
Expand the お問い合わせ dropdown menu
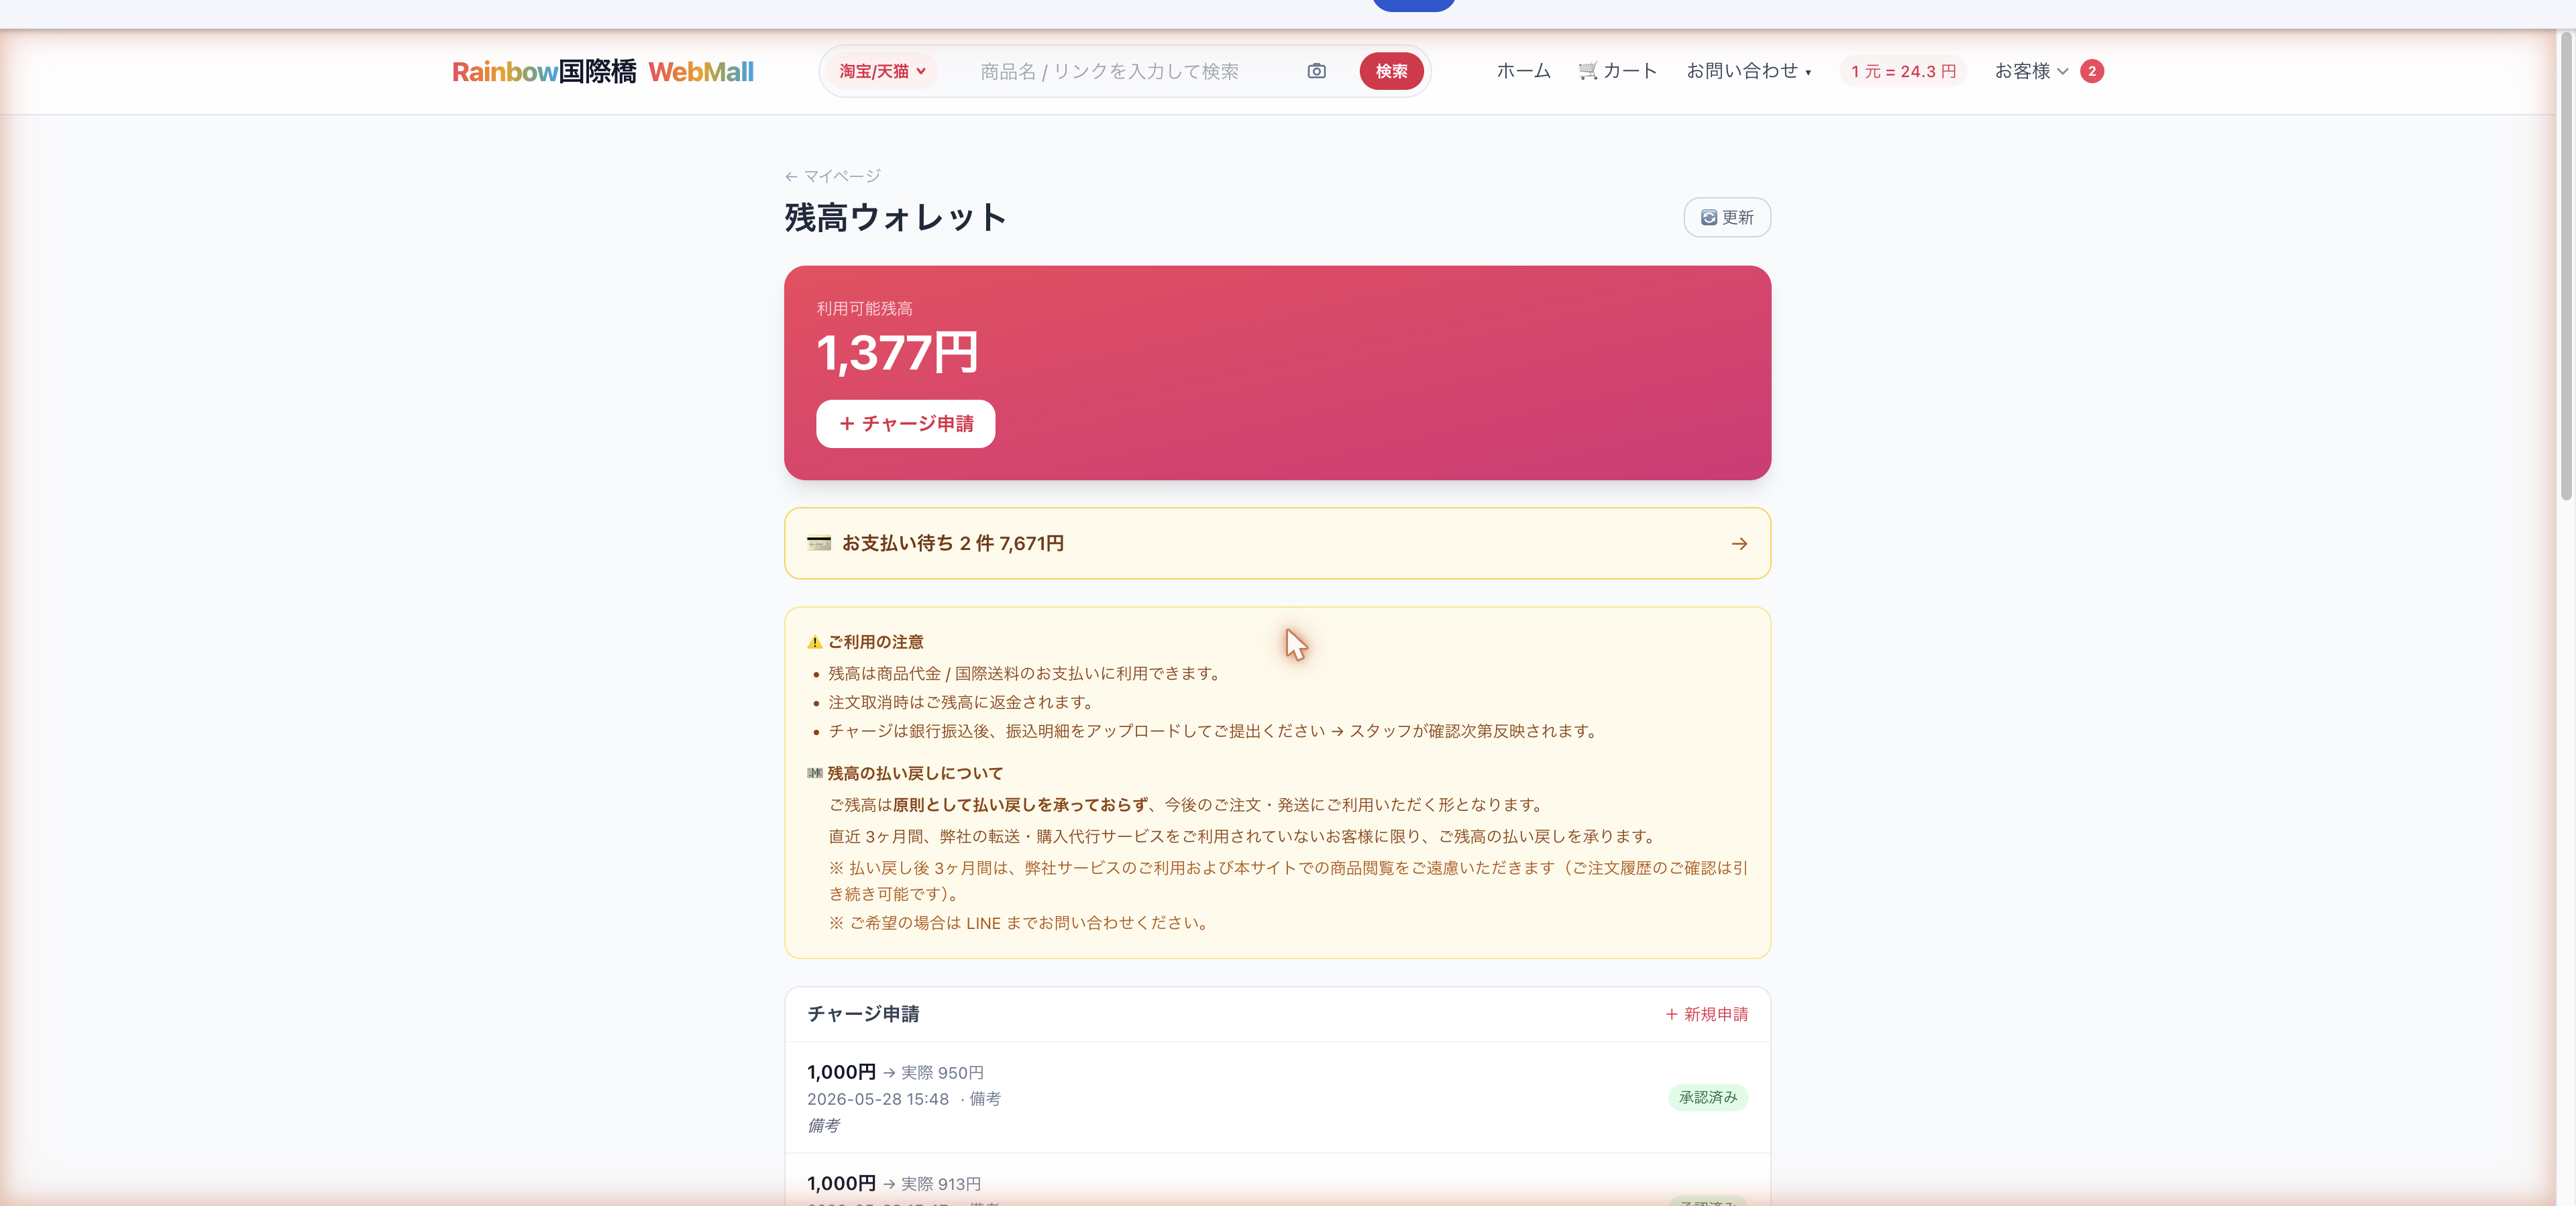click(x=1748, y=71)
